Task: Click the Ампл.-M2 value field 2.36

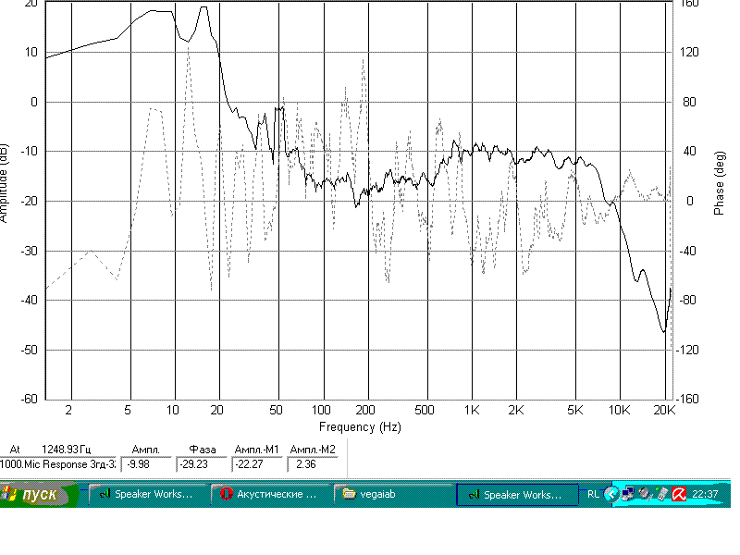Action: [x=313, y=464]
